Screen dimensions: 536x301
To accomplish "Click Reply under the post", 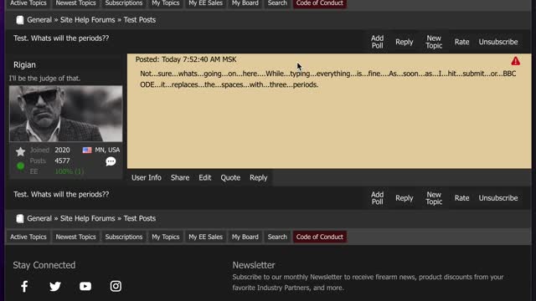I will (x=259, y=178).
